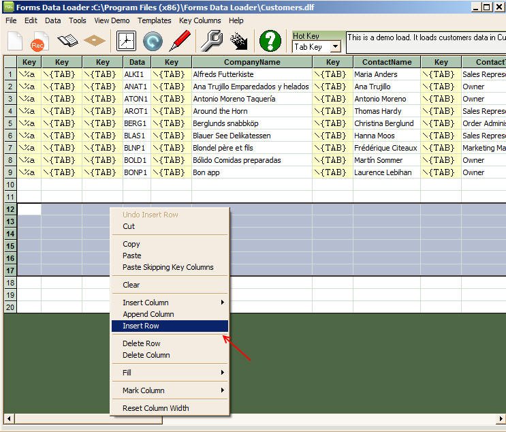
Task: Click the orange diamond disk icon
Action: 95,41
